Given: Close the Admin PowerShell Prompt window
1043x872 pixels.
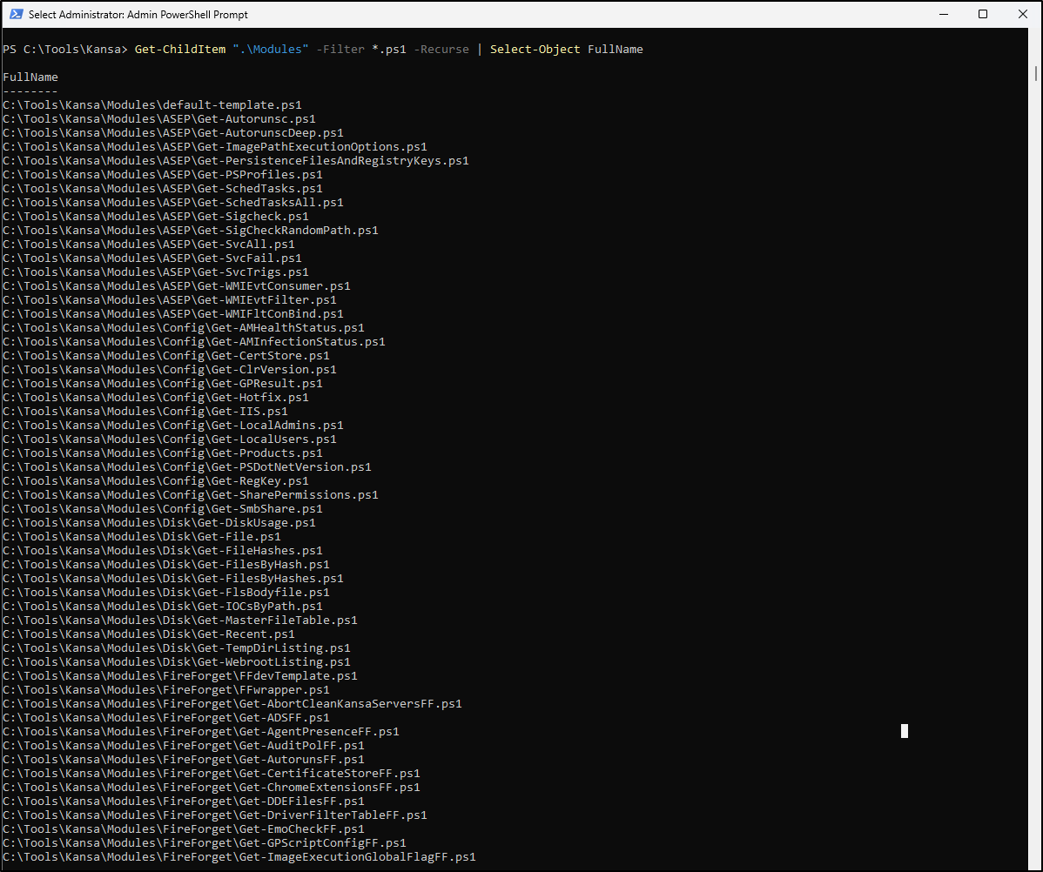Looking at the screenshot, I should click(x=1022, y=14).
